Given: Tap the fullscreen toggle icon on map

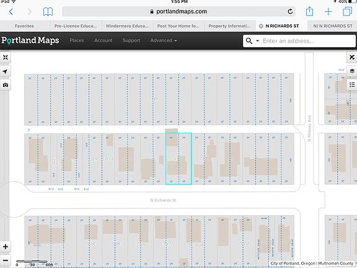Looking at the screenshot, I should (5, 57).
